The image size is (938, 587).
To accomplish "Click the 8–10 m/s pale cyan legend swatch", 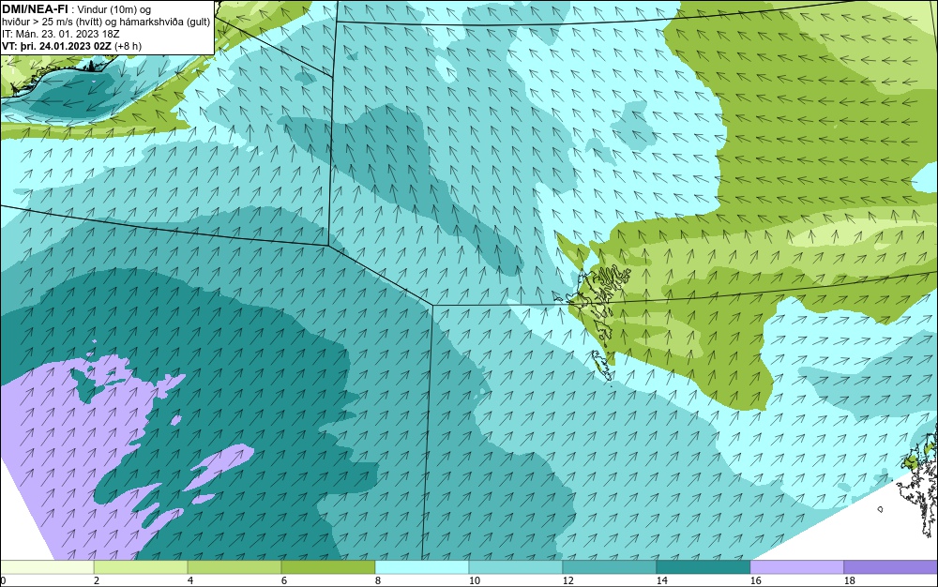I will click(x=422, y=566).
